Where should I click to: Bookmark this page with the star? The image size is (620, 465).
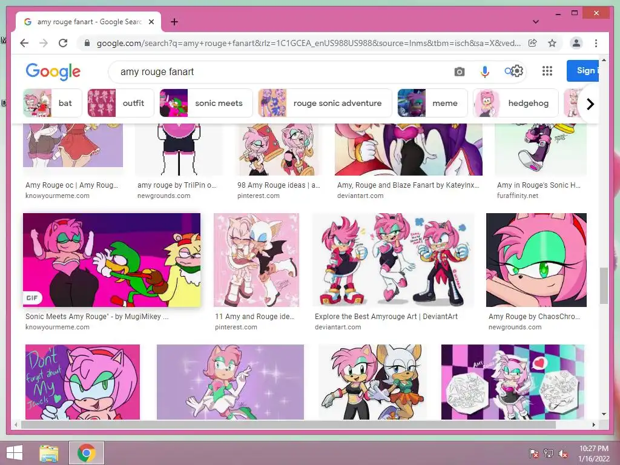coord(552,43)
